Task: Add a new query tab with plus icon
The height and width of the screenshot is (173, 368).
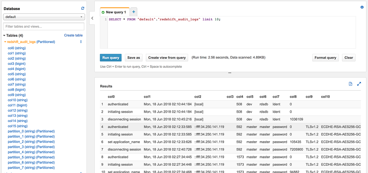Action: (x=133, y=12)
